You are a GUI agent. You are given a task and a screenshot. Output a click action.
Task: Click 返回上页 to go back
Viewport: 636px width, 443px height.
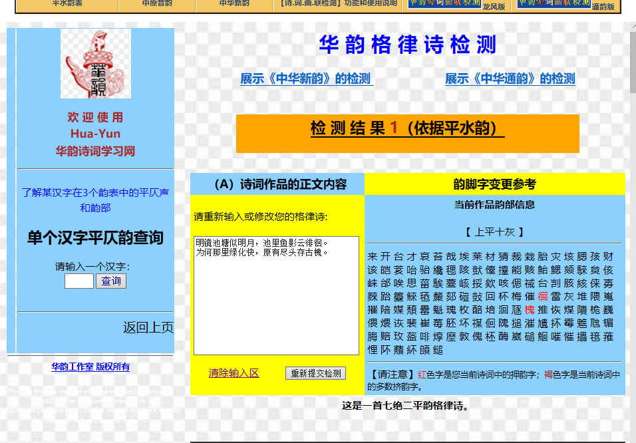click(x=148, y=327)
